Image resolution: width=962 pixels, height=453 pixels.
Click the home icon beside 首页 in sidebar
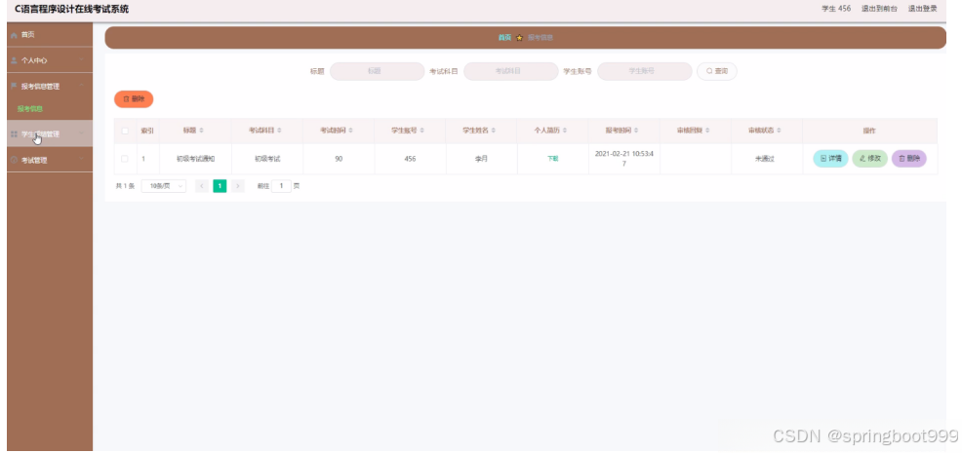(14, 35)
